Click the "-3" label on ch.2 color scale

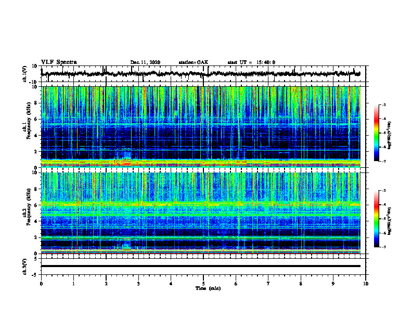tap(384, 191)
